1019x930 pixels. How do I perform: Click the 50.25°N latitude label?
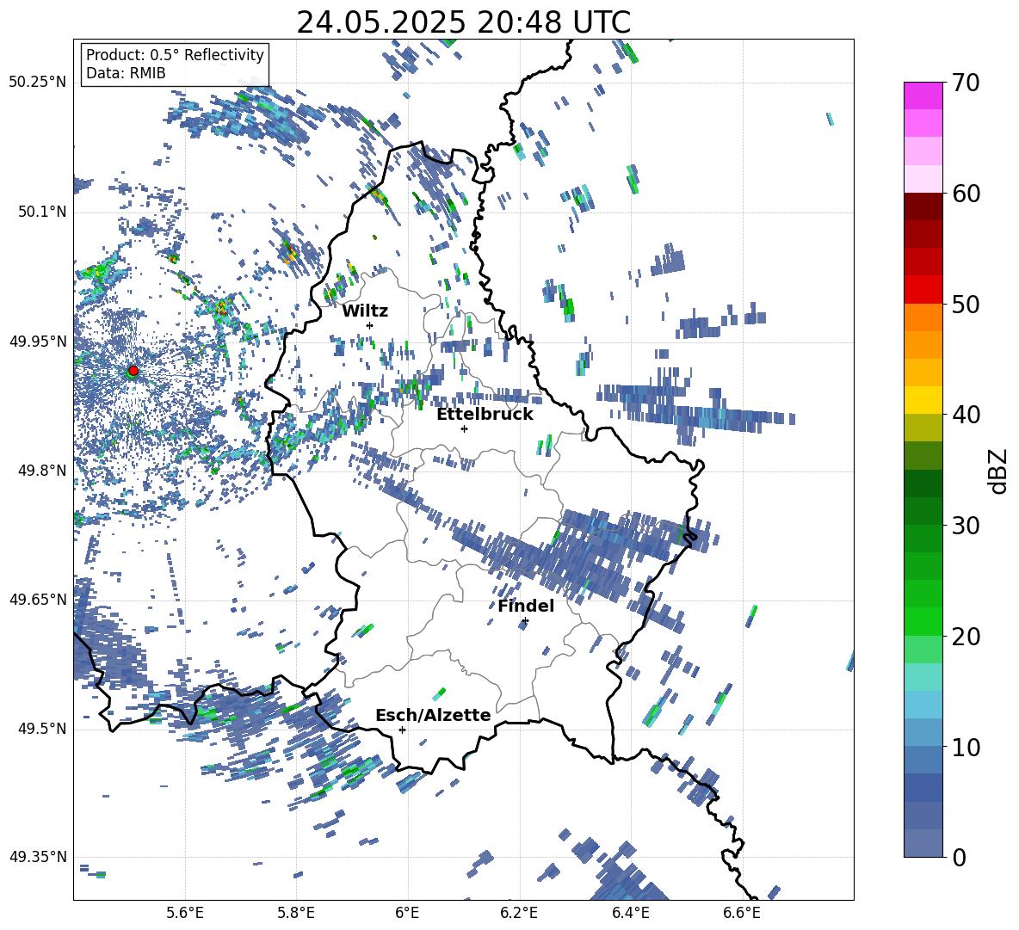[x=38, y=83]
